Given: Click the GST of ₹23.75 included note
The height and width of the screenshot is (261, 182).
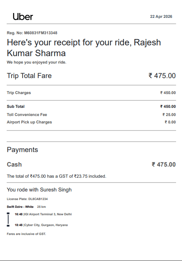Looking at the screenshot, I should 56,176.
